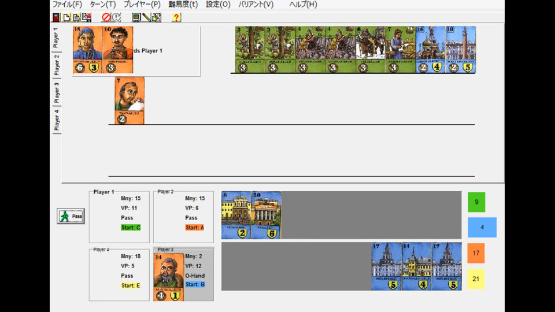Image resolution: width=555 pixels, height=312 pixels.
Task: Select the green fur trapper card numbered 6
Action: pyautogui.click(x=370, y=50)
